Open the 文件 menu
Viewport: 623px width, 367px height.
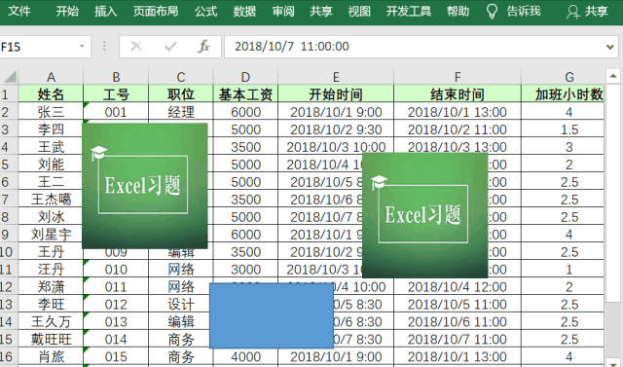18,11
